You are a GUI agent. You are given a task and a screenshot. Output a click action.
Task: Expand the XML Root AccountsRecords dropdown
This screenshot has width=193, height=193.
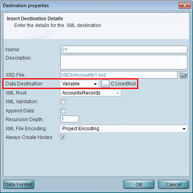[x=91, y=93]
